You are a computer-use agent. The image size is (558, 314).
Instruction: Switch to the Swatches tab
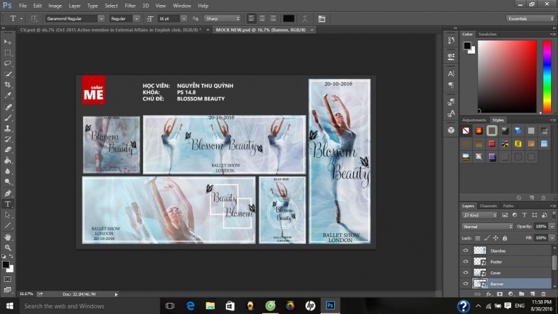click(x=487, y=34)
